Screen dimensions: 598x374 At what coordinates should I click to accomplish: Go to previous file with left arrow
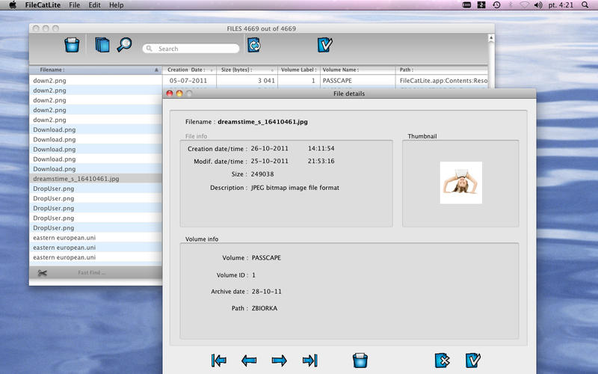[x=249, y=361]
